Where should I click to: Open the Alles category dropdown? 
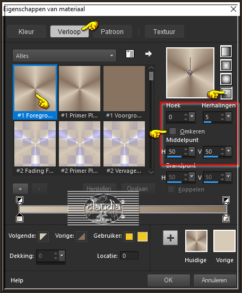(x=64, y=56)
